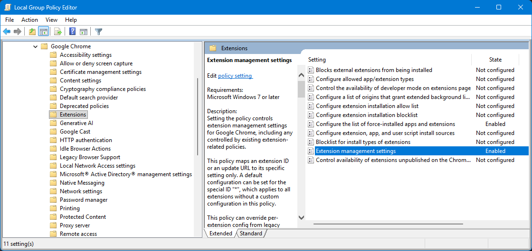Click the Export List toolbar icon
Image resolution: width=532 pixels, height=251 pixels.
[x=57, y=32]
